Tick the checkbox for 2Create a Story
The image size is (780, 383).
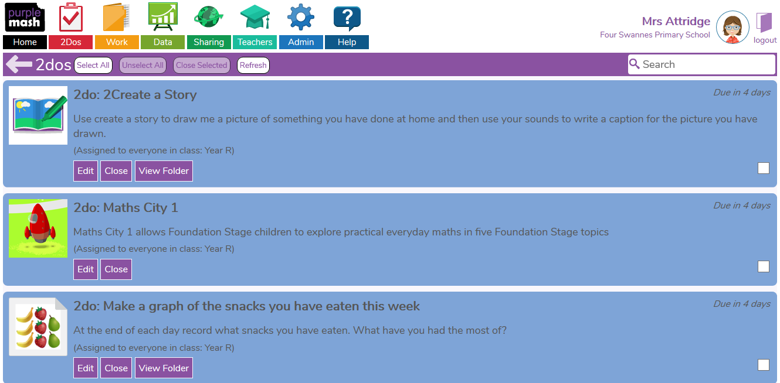coord(763,169)
